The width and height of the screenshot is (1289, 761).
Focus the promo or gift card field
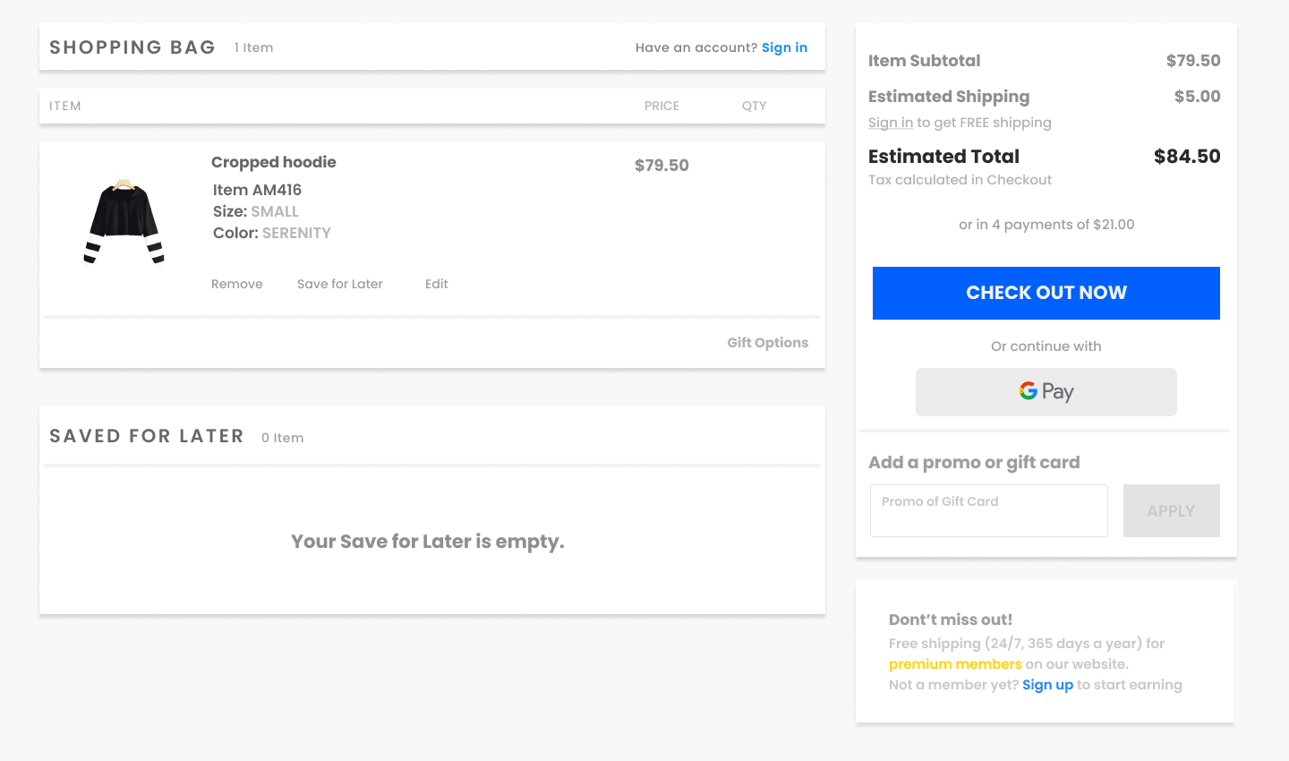pos(988,510)
